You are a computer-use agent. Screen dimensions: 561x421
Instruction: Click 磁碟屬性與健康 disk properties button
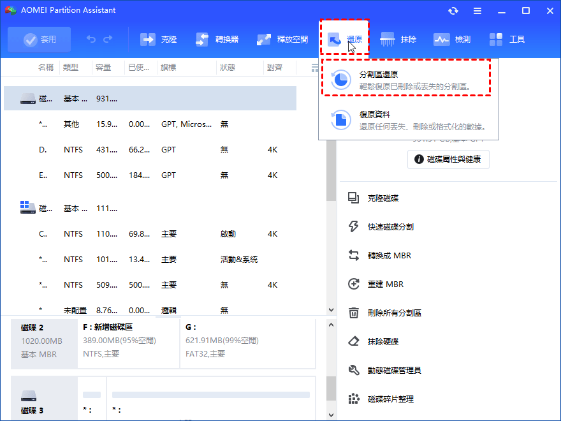(448, 159)
